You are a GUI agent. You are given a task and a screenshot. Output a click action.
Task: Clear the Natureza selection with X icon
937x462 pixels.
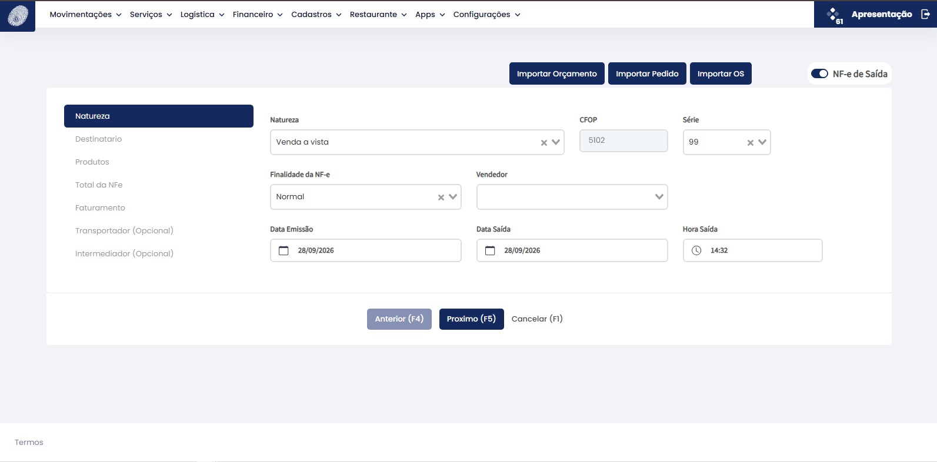pos(544,143)
